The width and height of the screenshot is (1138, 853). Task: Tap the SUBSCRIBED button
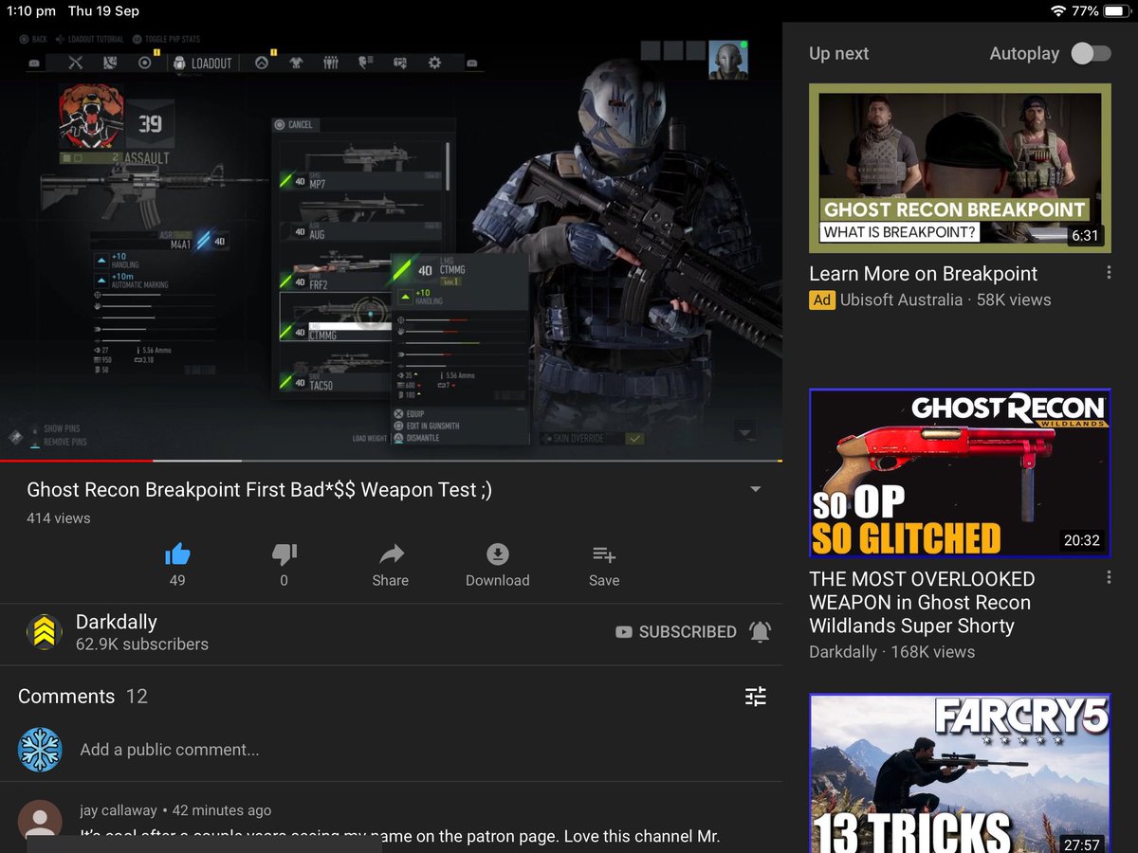pyautogui.click(x=676, y=631)
